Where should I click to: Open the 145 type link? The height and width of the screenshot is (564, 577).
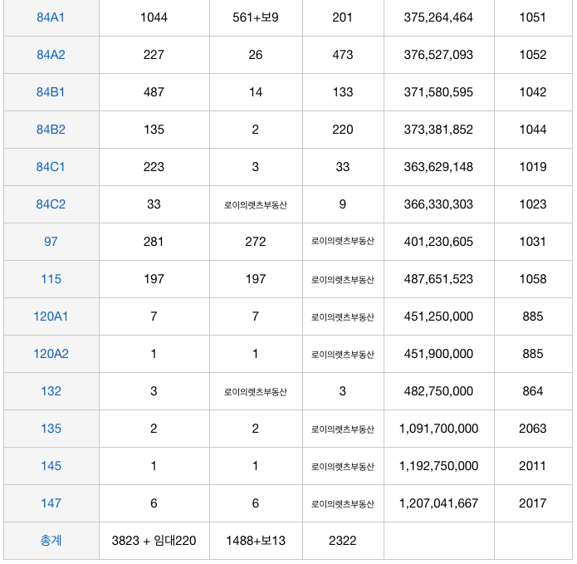51,466
